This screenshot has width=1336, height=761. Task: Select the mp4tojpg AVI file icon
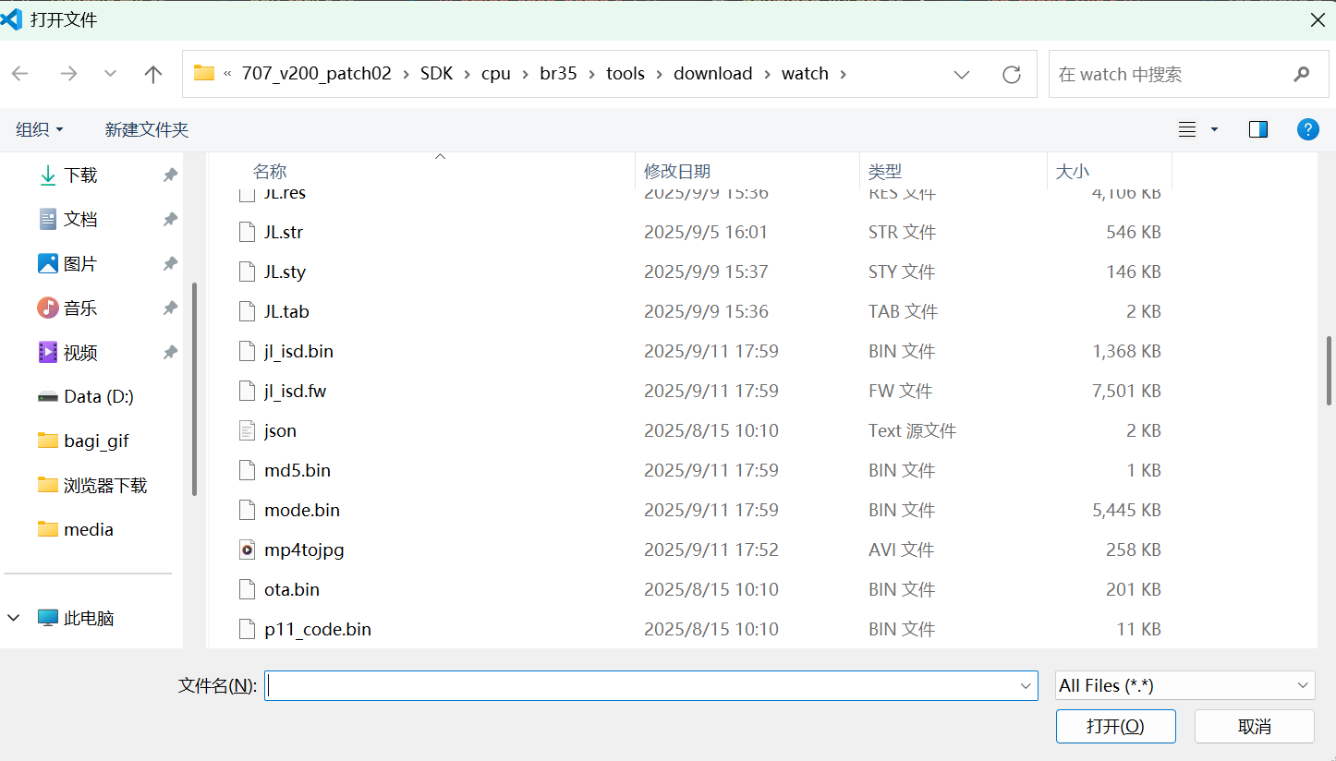[247, 550]
